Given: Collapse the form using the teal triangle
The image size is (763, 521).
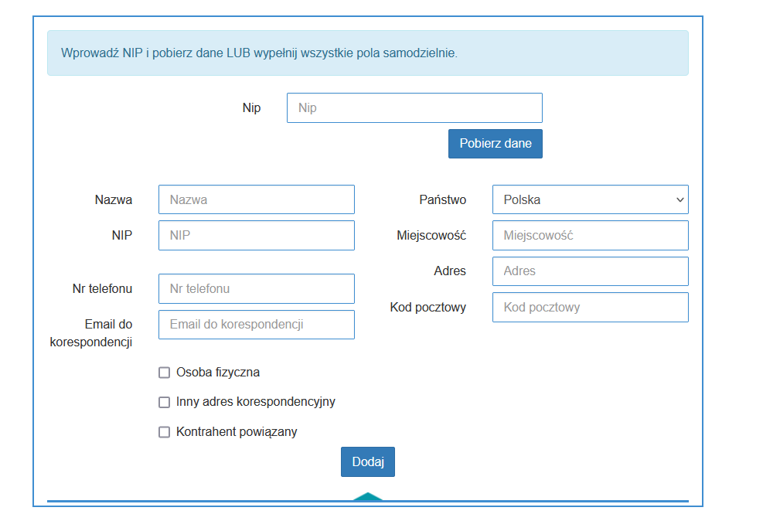Looking at the screenshot, I should pos(368,497).
